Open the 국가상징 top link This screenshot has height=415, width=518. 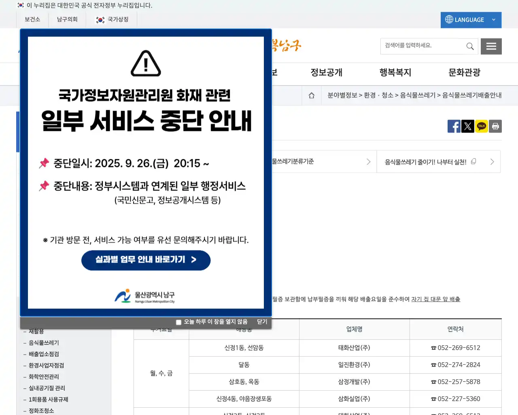(x=118, y=19)
